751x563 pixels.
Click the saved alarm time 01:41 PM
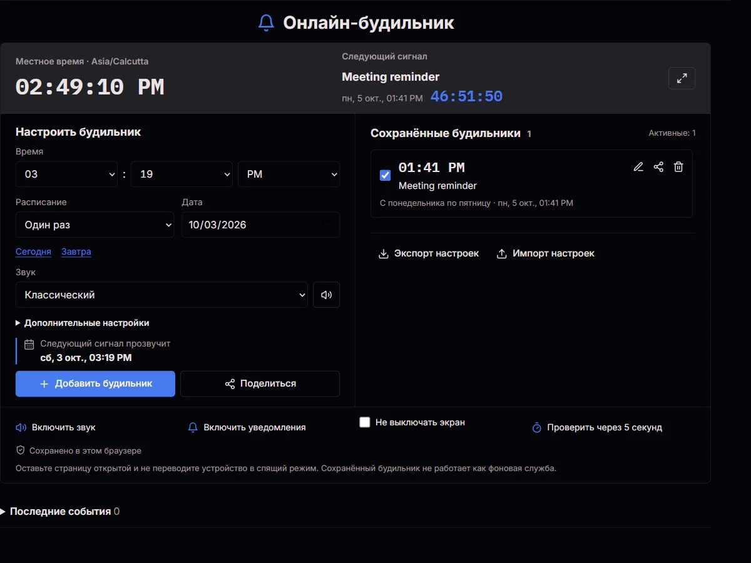[432, 167]
